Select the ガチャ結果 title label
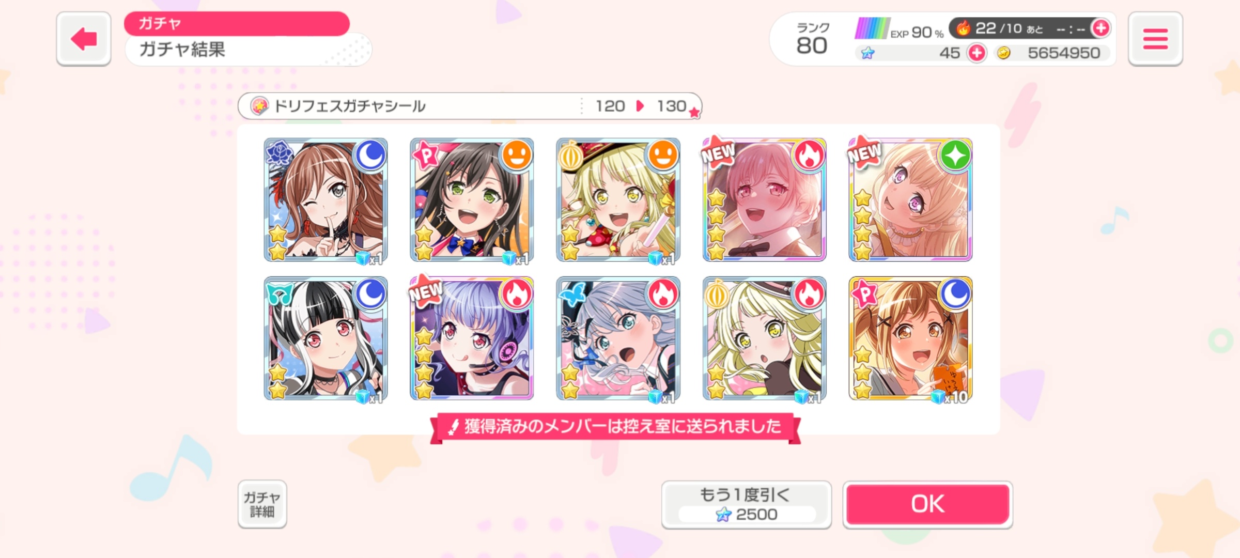 coord(182,50)
